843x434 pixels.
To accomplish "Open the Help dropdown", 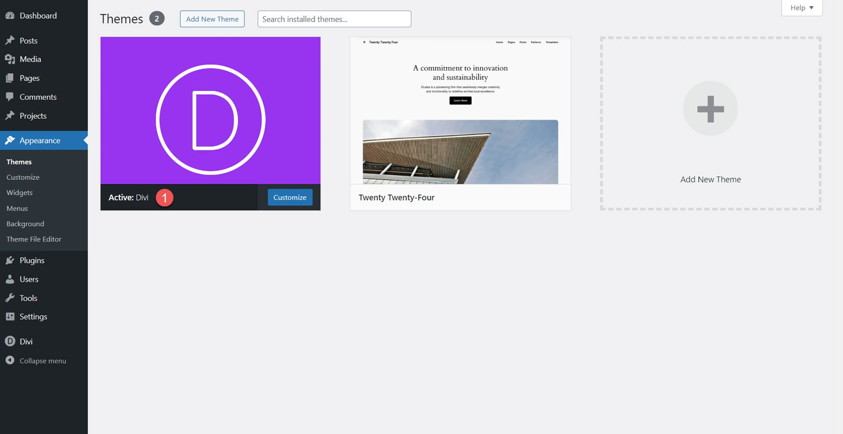I will (801, 7).
